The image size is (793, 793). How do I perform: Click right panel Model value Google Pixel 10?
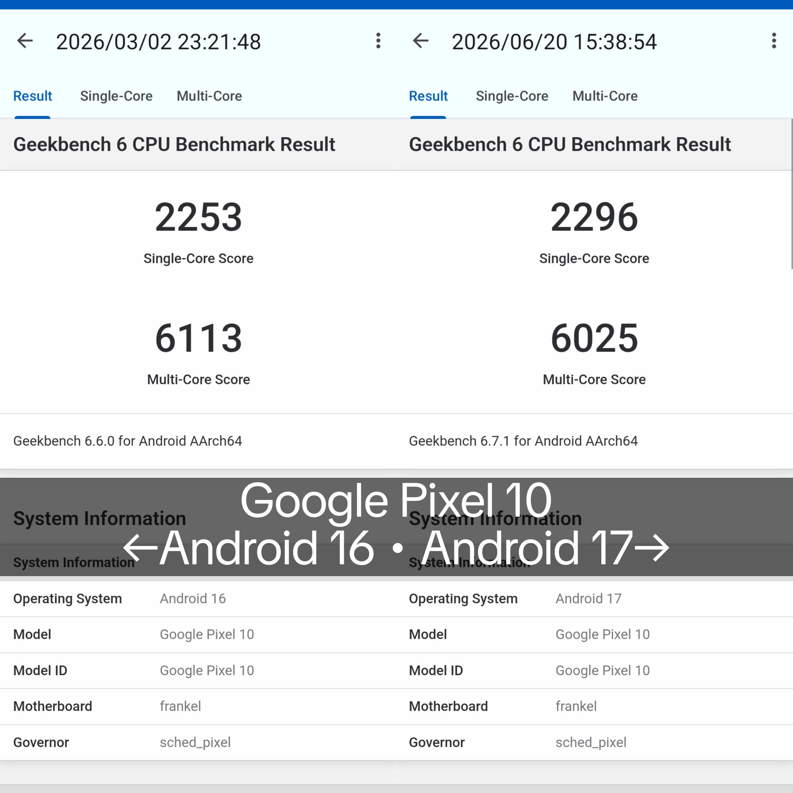[603, 634]
